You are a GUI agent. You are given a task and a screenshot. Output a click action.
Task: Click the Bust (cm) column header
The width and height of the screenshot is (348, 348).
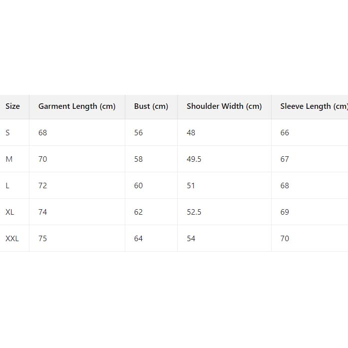(x=151, y=106)
